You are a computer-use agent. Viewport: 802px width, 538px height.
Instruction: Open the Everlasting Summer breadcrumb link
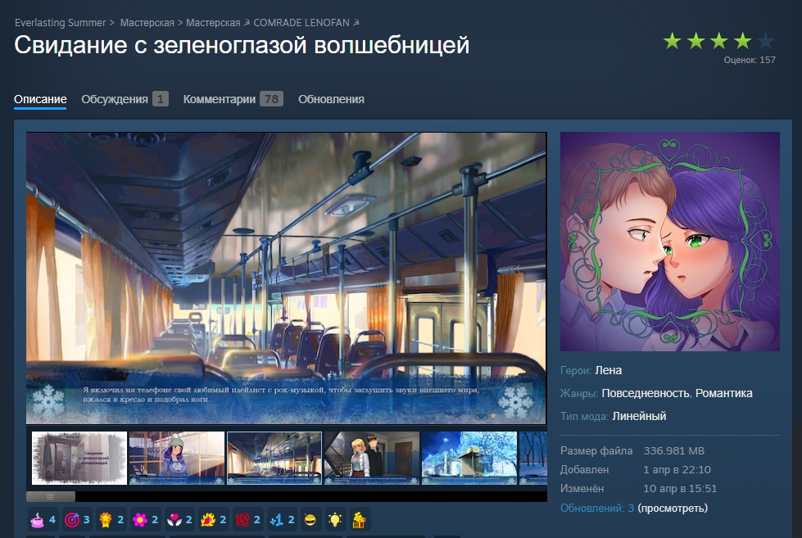tap(61, 22)
